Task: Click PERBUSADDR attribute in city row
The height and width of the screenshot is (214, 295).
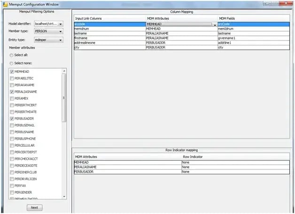Action: [182, 48]
